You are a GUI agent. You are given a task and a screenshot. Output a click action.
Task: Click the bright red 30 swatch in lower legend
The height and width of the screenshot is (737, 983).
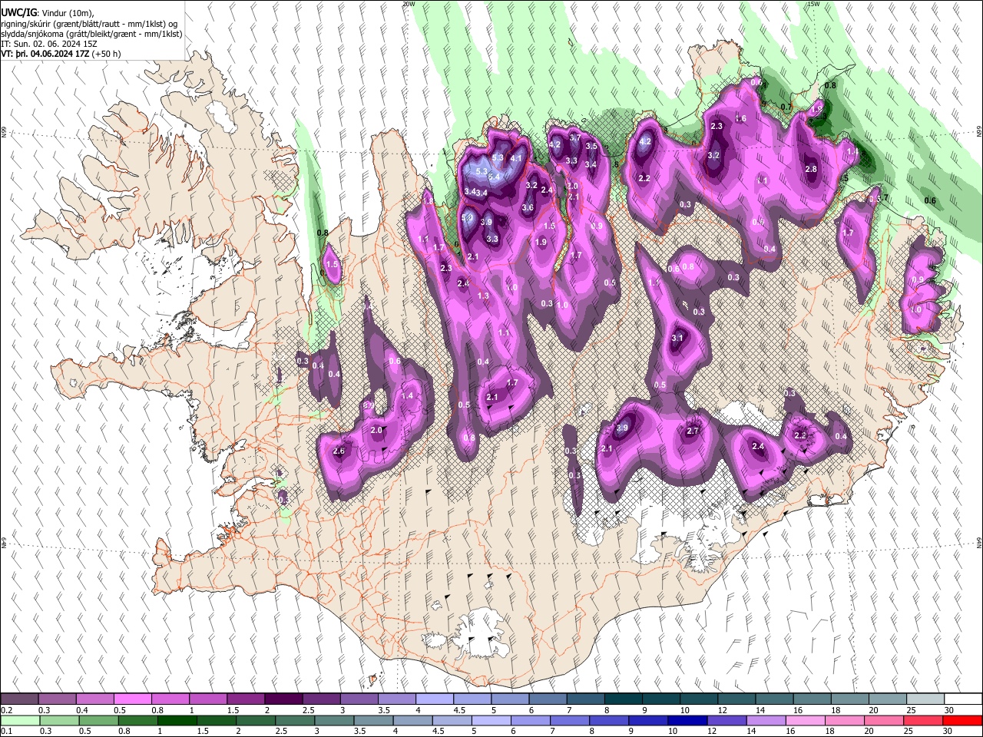964,720
